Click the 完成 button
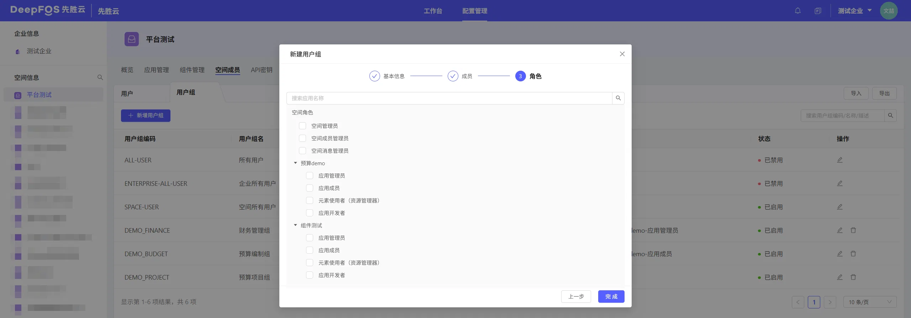The height and width of the screenshot is (318, 911). click(x=611, y=296)
